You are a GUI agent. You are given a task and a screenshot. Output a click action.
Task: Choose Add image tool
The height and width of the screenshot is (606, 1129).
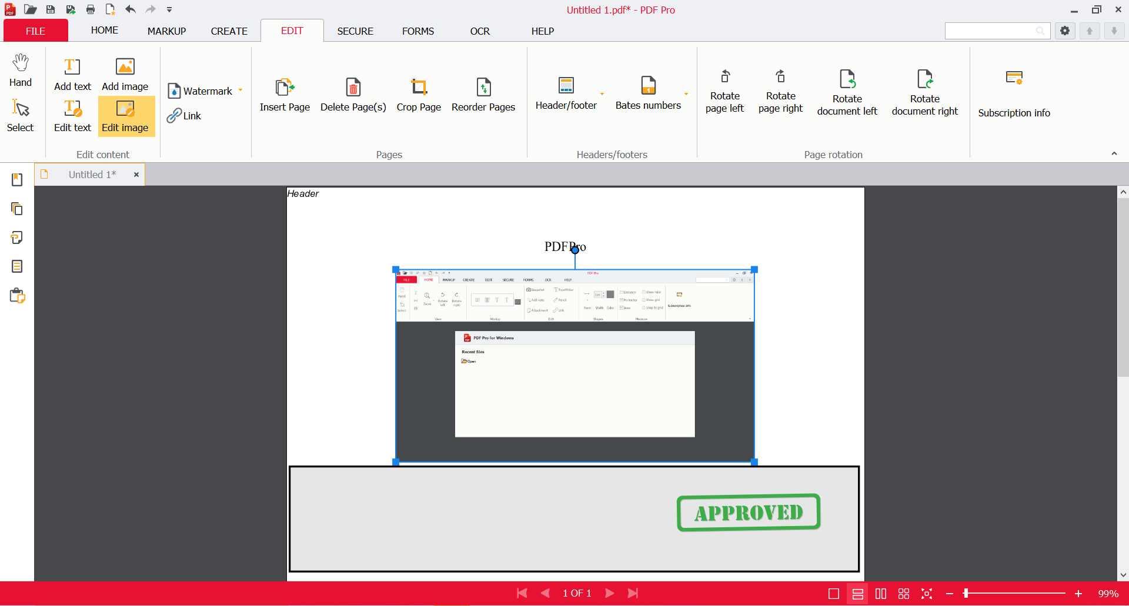[125, 74]
